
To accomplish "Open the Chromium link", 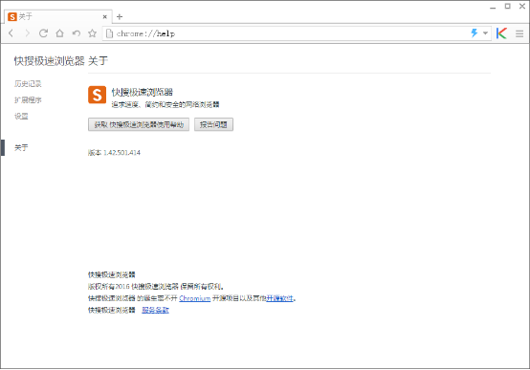I will pyautogui.click(x=195, y=298).
